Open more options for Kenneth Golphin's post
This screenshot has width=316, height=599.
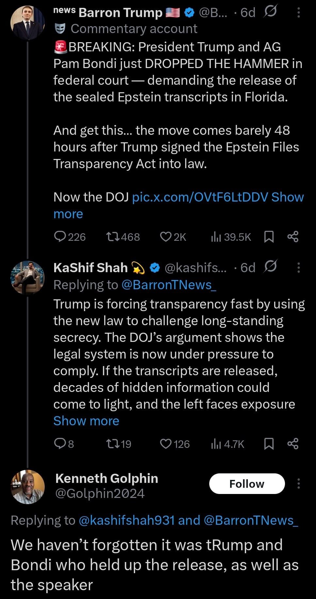pos(299,484)
